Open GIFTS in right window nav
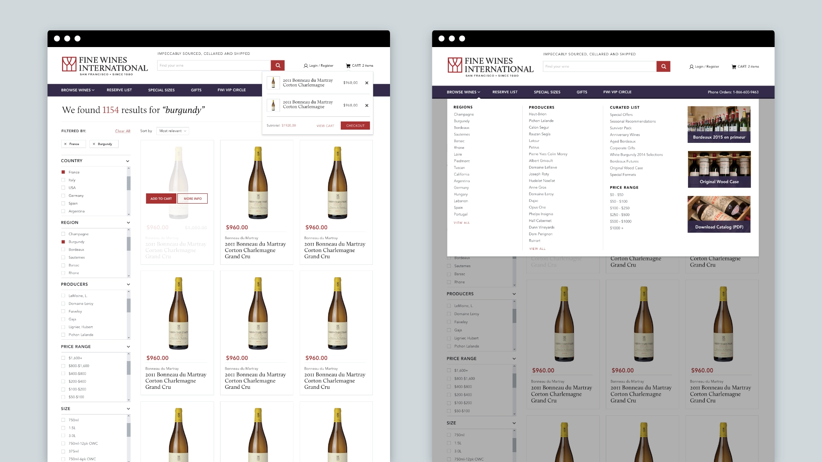 click(582, 92)
